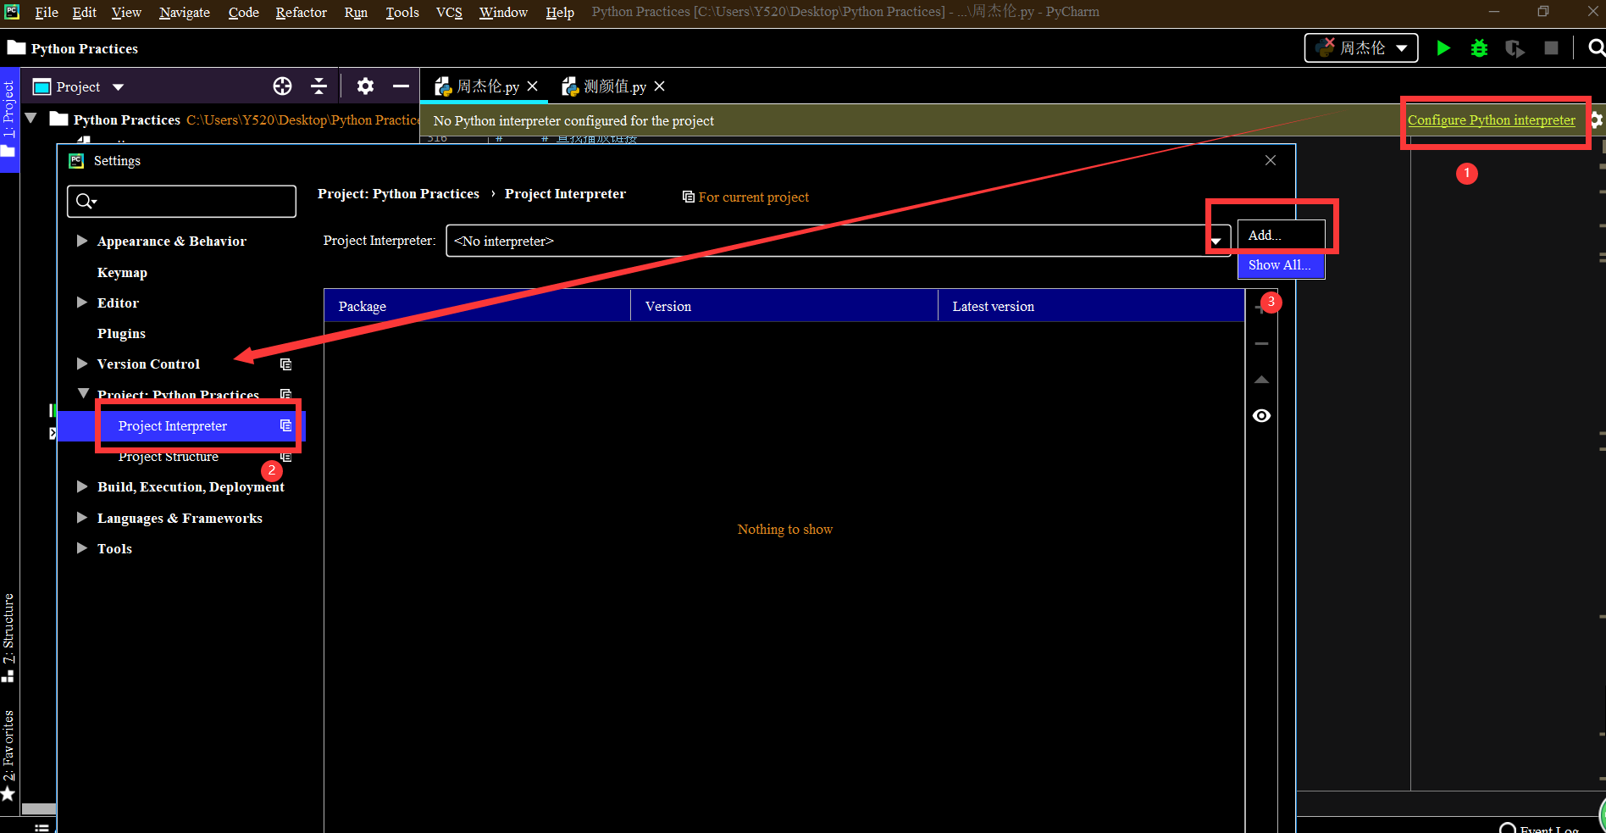Expand Appearance & Behavior settings
Viewport: 1606px width, 833px height.
coord(82,241)
